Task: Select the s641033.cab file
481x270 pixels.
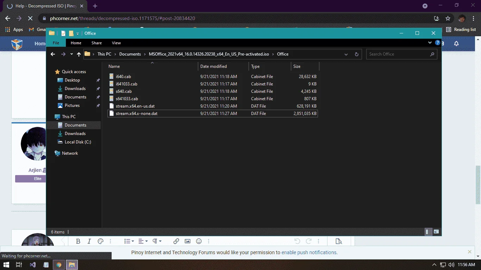Action: 212,99
